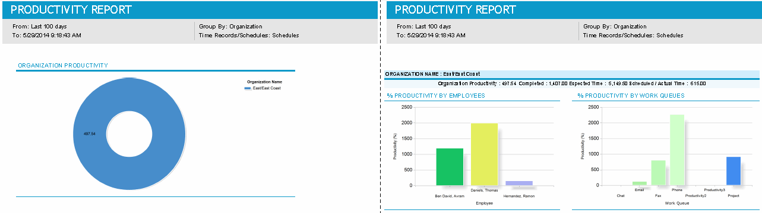762x213 pixels.
Task: Select the East/East Coast legend label
Action: (x=267, y=88)
